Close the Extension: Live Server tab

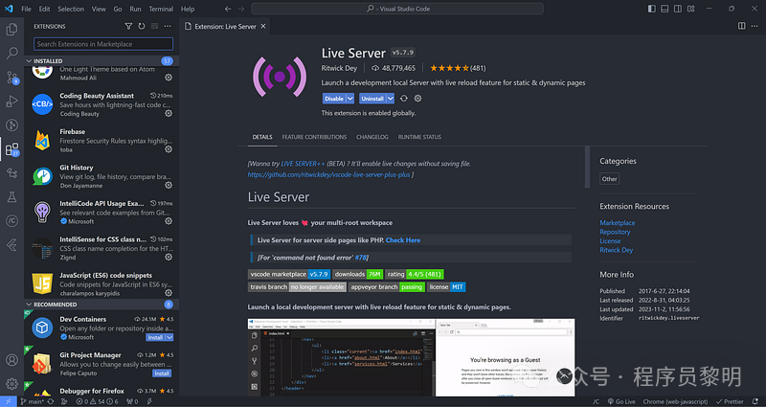pyautogui.click(x=263, y=27)
